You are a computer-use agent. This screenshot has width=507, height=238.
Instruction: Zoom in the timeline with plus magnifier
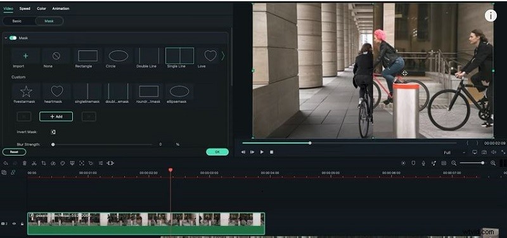493,163
